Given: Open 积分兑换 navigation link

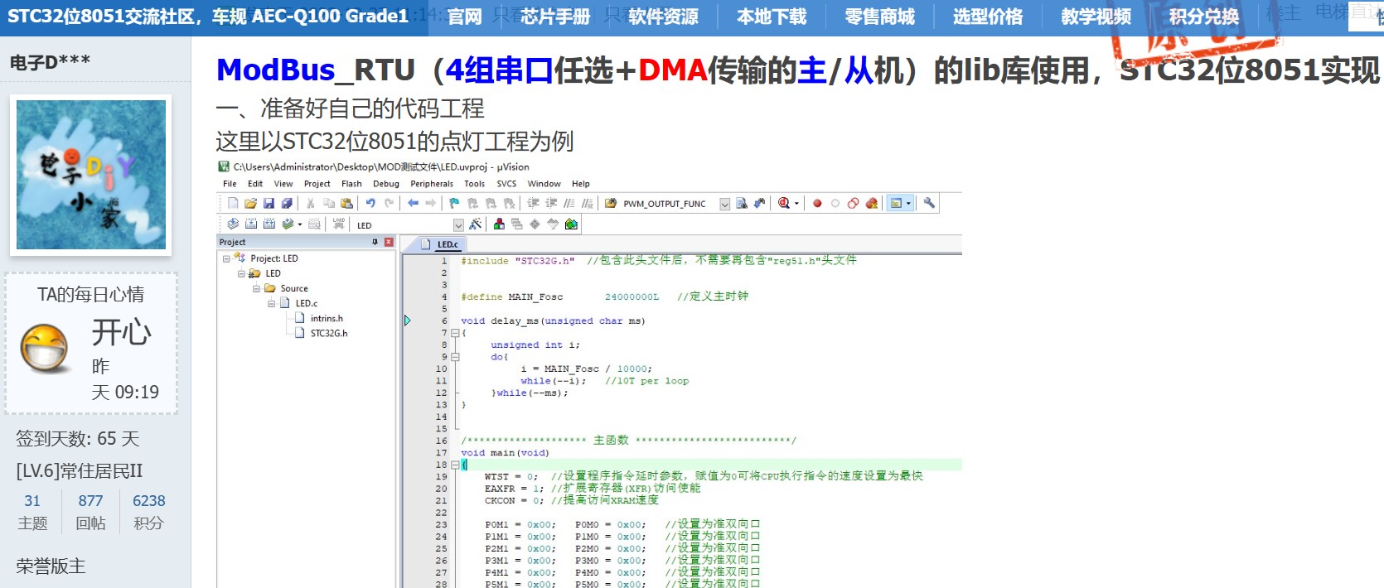Looking at the screenshot, I should pyautogui.click(x=1204, y=17).
